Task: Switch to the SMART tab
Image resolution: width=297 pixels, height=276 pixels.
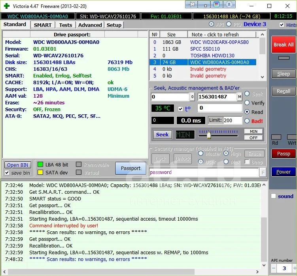Action: coord(42,25)
